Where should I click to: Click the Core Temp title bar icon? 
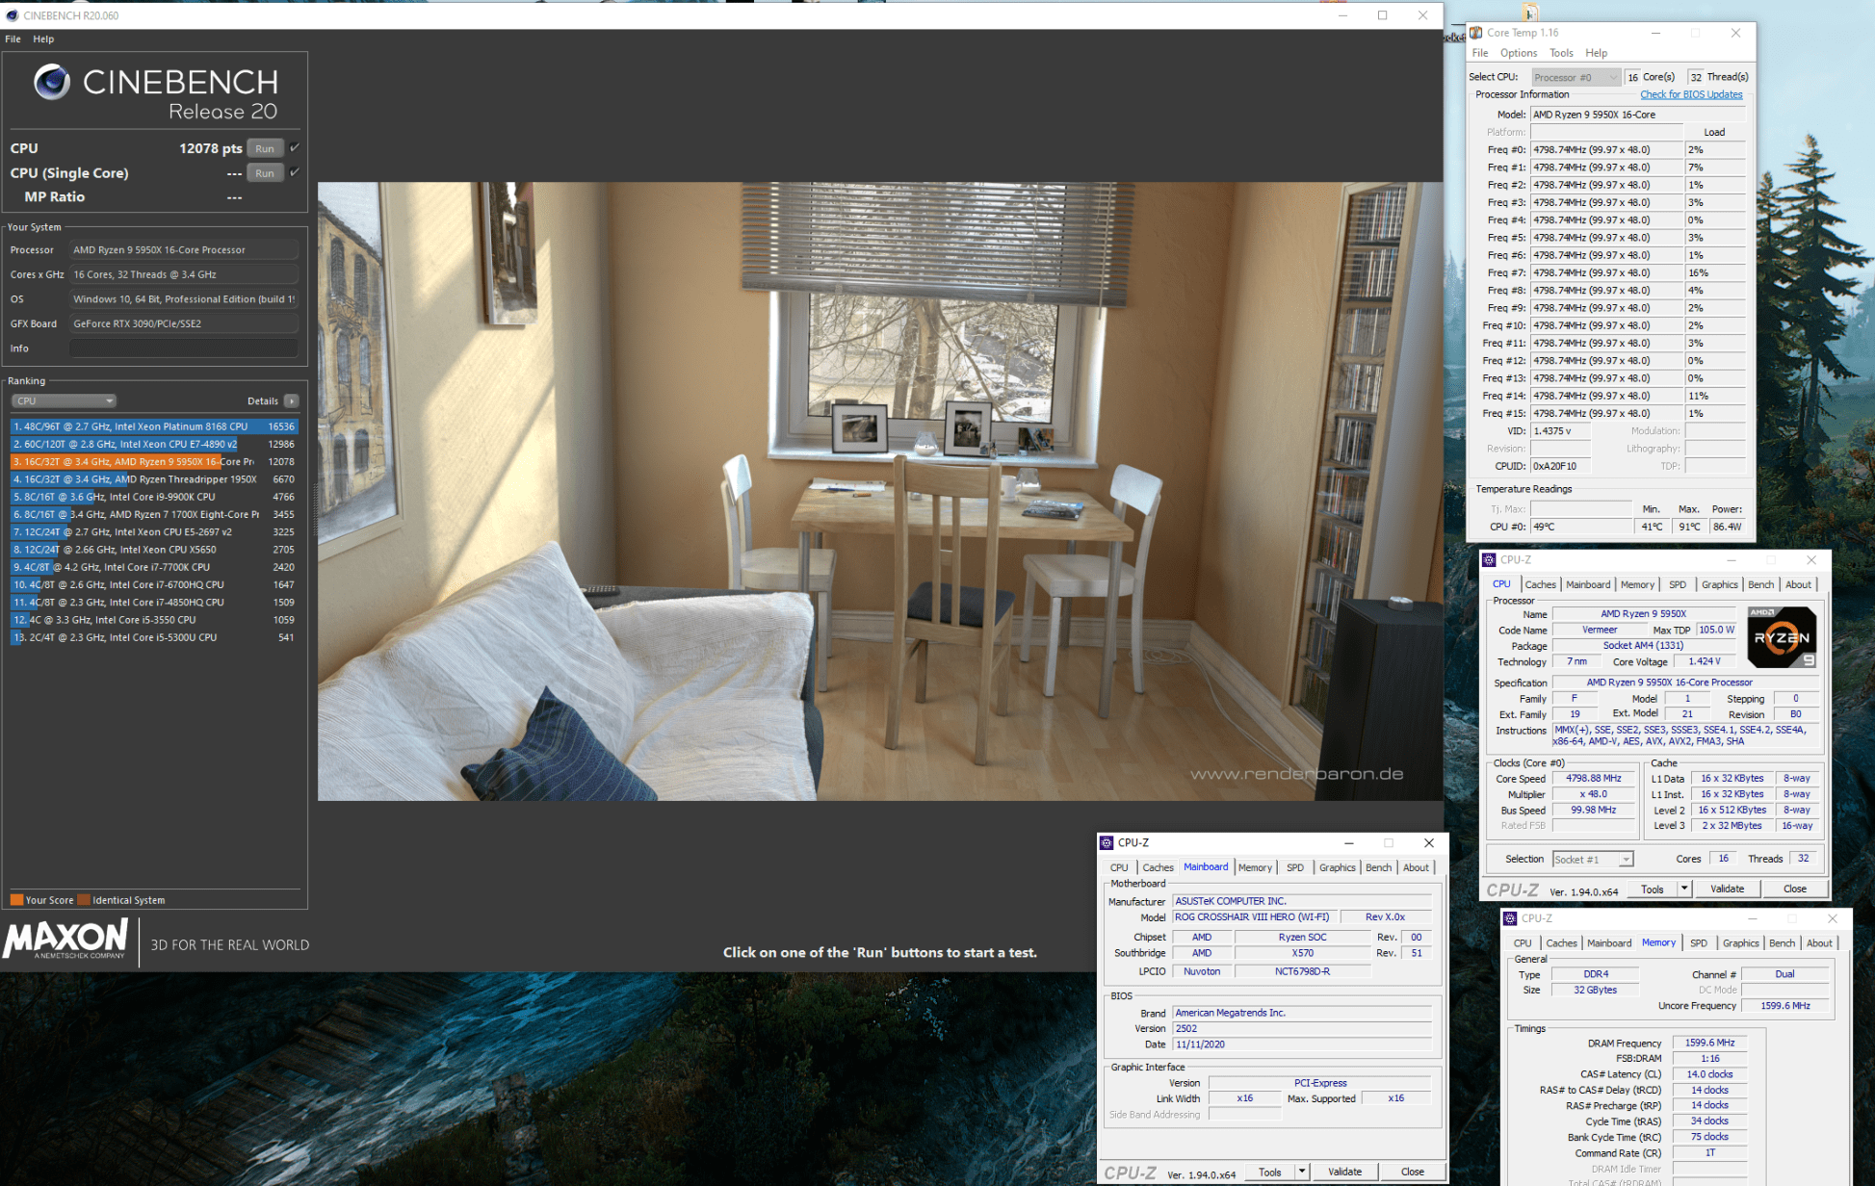point(1476,33)
